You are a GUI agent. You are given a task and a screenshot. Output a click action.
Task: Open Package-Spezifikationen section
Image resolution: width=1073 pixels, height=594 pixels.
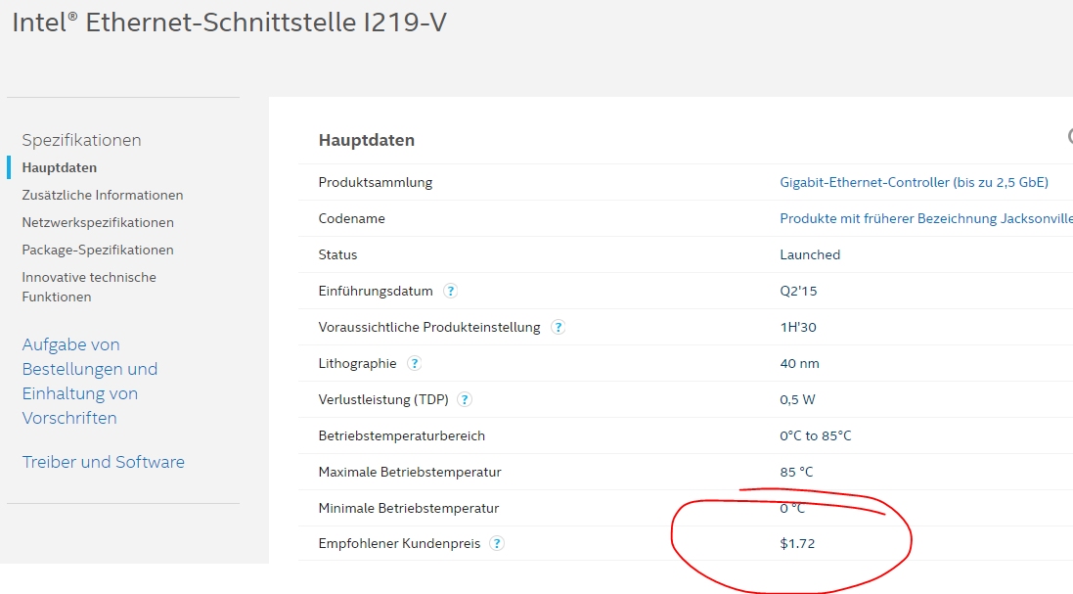[x=98, y=250]
